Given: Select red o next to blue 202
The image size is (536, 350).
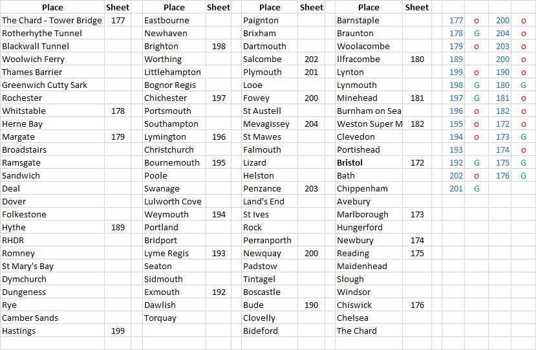Looking at the screenshot, I should pos(477,176).
